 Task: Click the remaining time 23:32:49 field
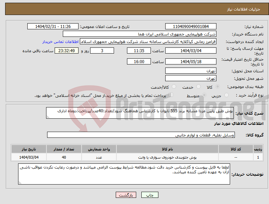click(x=67, y=50)
